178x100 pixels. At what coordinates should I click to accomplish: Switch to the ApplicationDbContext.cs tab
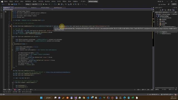click(x=20, y=7)
